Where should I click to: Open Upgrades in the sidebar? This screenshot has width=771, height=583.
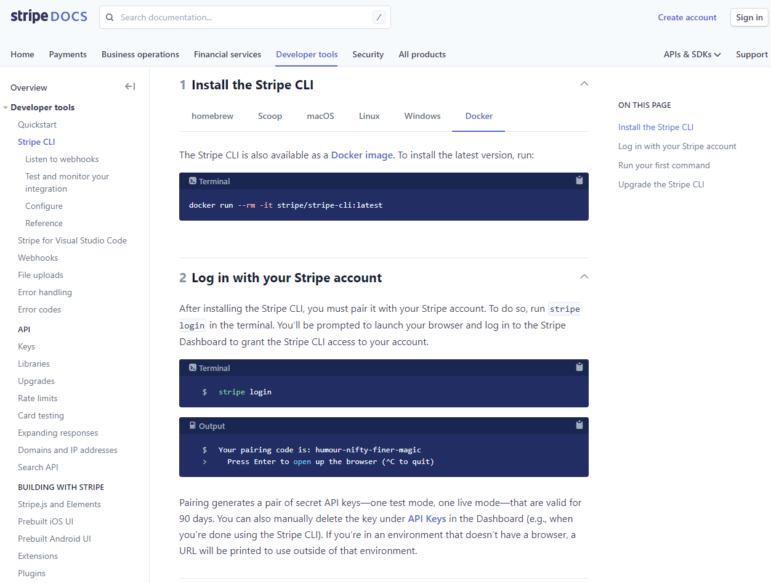(36, 381)
